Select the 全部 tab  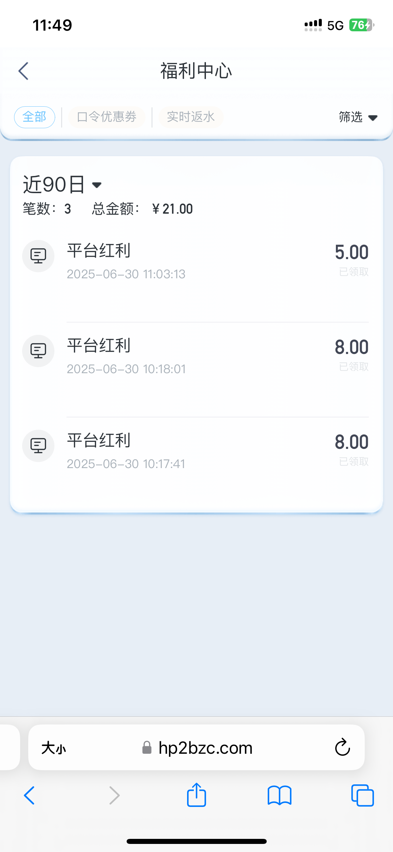(35, 117)
